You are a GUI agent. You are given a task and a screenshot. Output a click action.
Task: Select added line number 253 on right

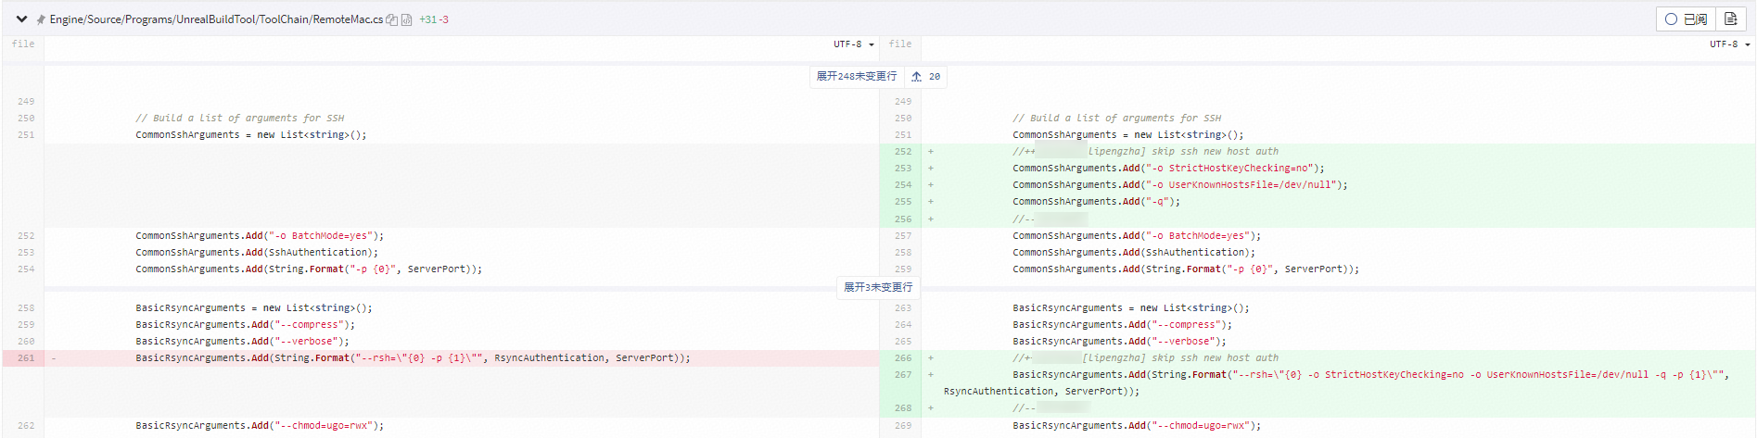click(x=902, y=169)
